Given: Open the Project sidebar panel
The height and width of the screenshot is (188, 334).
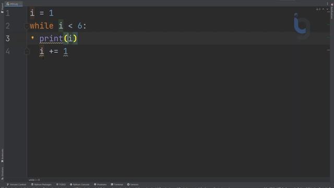Looking at the screenshot, I should pyautogui.click(x=2, y=8).
